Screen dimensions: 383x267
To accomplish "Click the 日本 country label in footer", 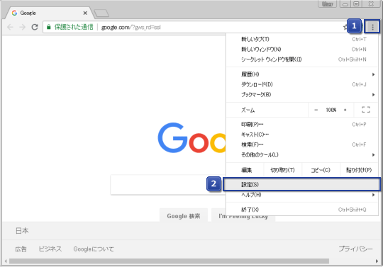I will coord(22,230).
